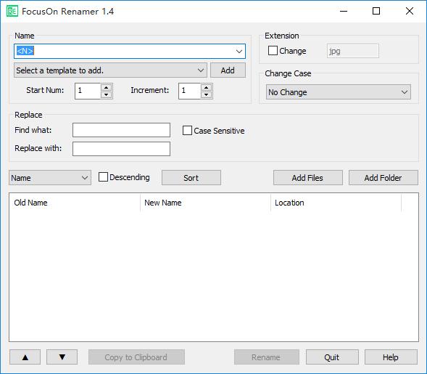Click the Quit button
427x374 pixels.
(332, 357)
